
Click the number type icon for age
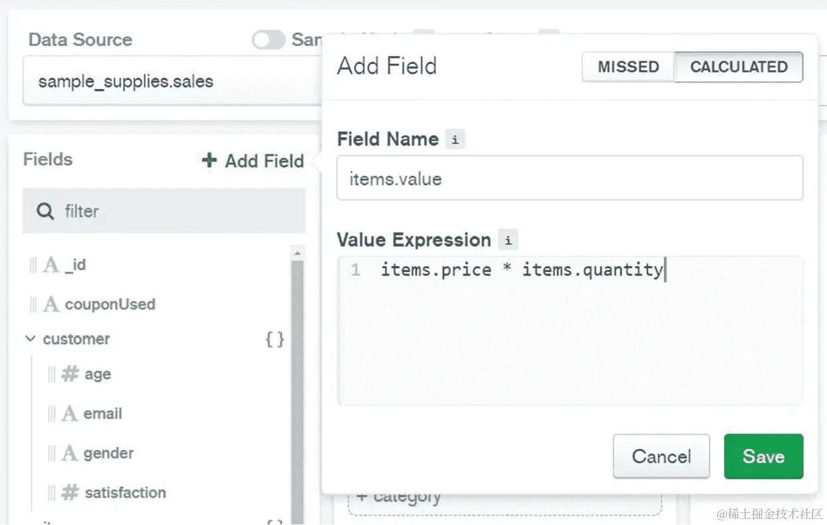click(70, 374)
